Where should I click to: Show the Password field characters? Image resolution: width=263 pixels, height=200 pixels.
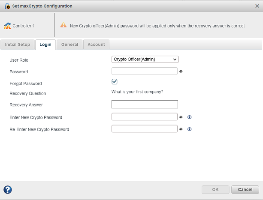(181, 72)
